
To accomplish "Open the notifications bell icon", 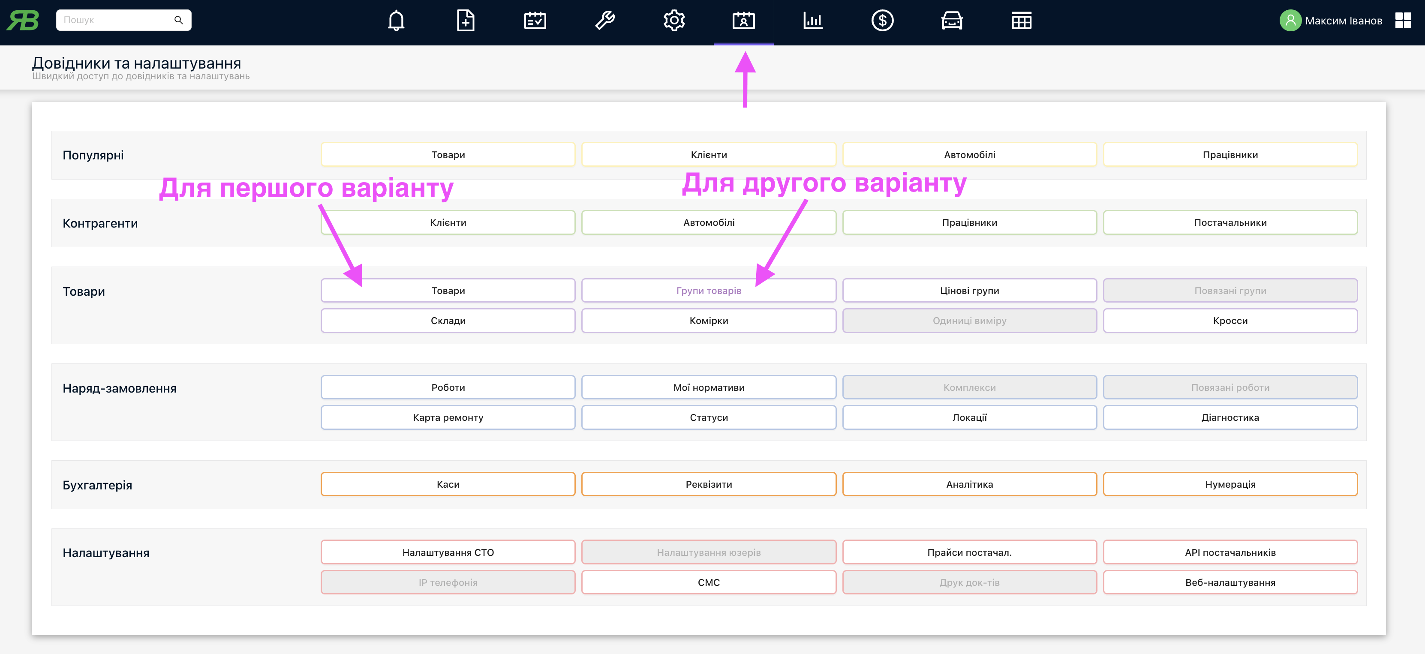I will point(396,21).
